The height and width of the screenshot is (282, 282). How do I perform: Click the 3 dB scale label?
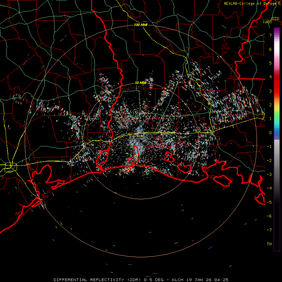(270, 91)
